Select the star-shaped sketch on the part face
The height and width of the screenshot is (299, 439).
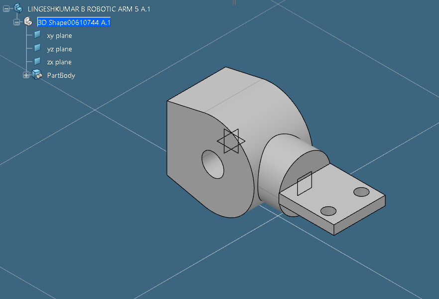(x=230, y=141)
